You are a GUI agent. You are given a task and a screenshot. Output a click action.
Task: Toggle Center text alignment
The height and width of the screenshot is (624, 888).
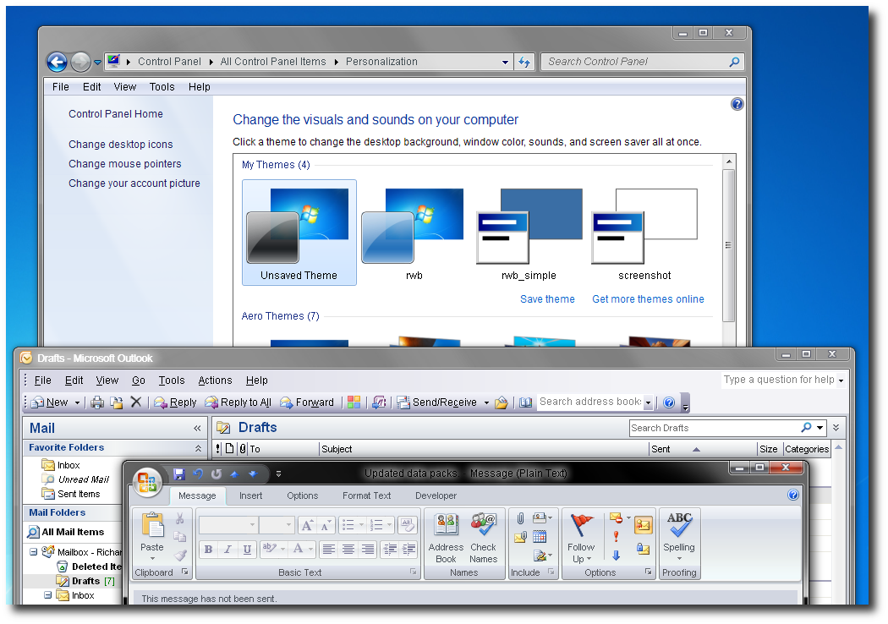(x=348, y=549)
